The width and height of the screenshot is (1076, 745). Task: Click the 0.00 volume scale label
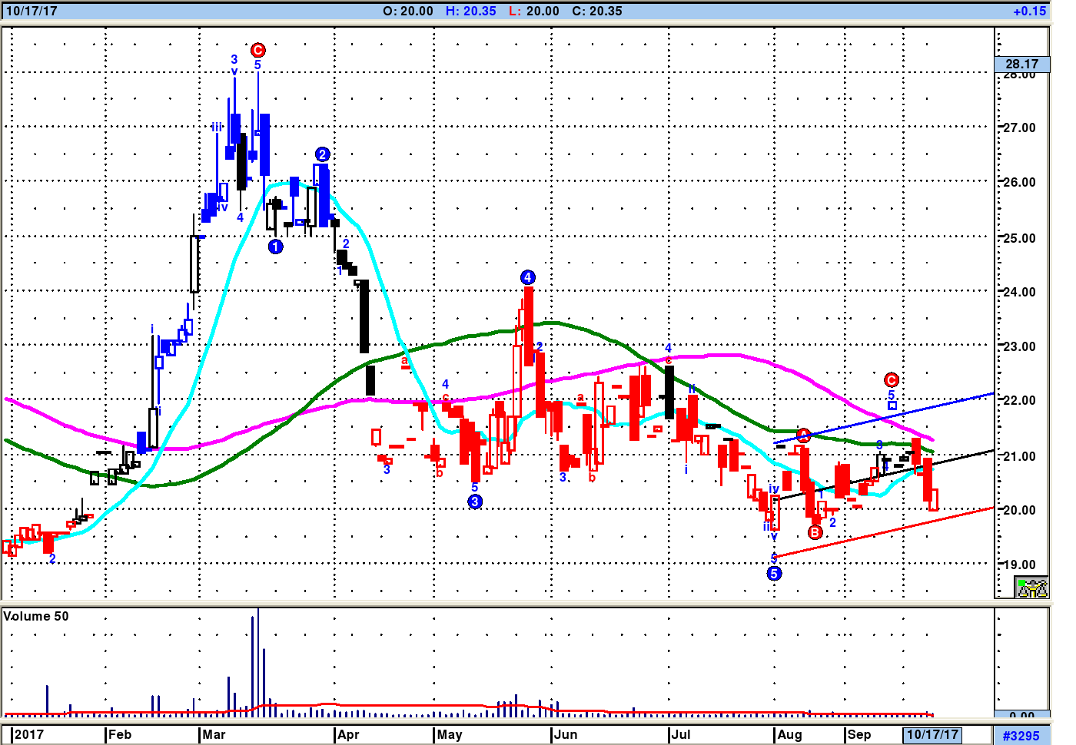tap(1021, 716)
